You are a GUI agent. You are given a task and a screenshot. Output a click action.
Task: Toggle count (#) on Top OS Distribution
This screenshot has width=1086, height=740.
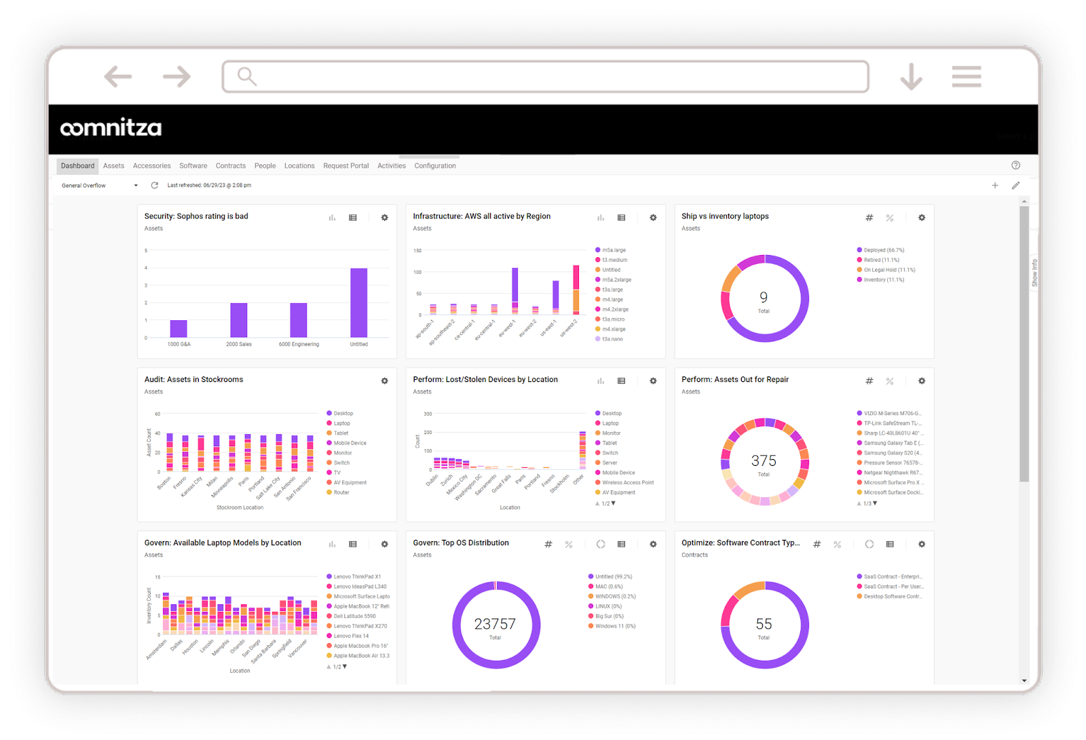[548, 544]
